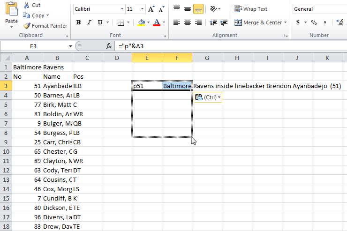Image resolution: width=347 pixels, height=231 pixels.
Task: Select cell E3 containing p51
Action: [147, 86]
